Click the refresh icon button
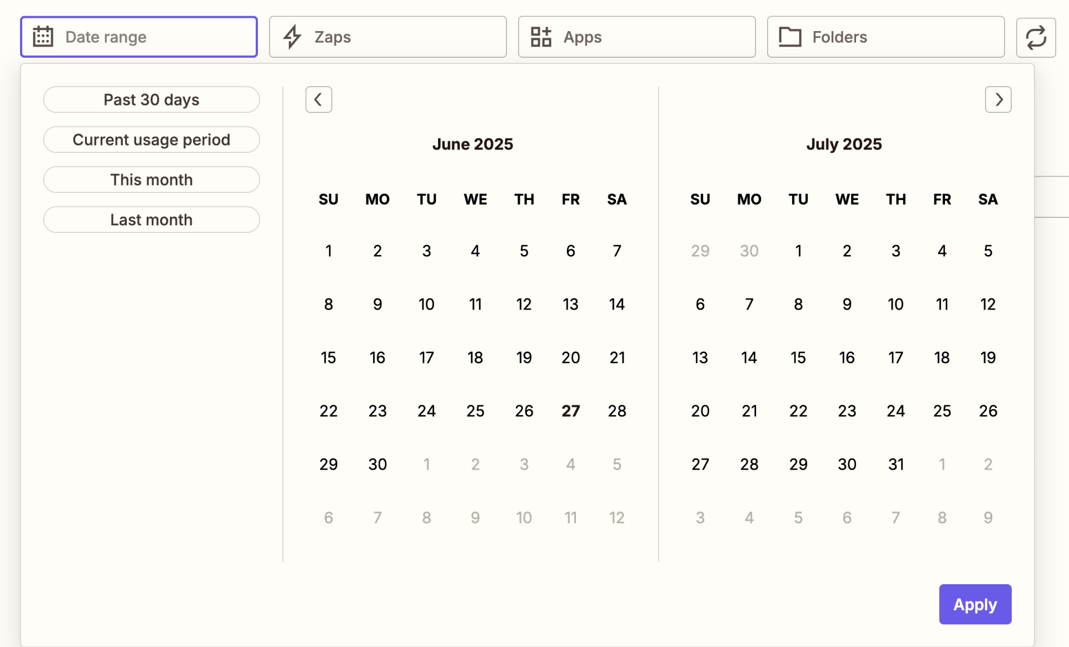Screen dimensions: 1069x647 (x=1036, y=37)
